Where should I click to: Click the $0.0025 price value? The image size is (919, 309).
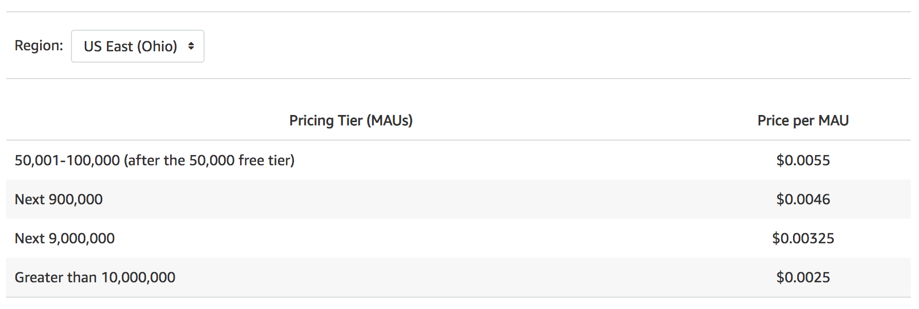(x=803, y=277)
